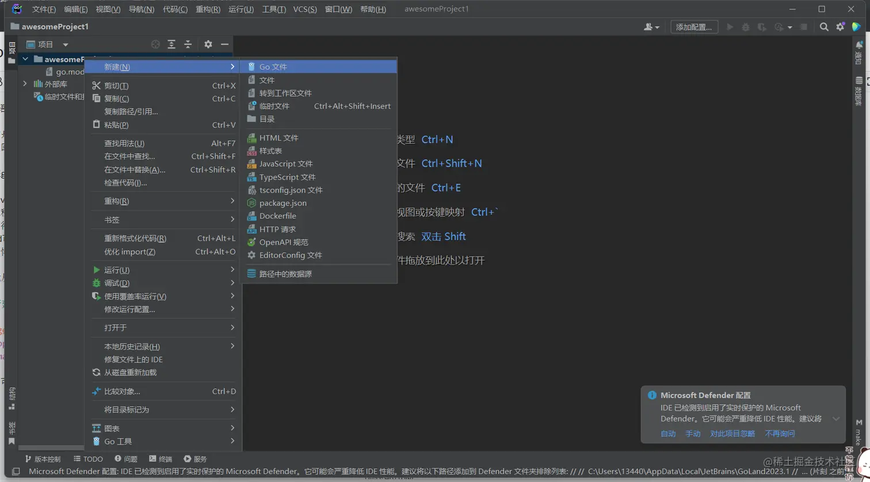
Task: Choose Go 文件 from the 新建 submenu
Action: pyautogui.click(x=319, y=67)
